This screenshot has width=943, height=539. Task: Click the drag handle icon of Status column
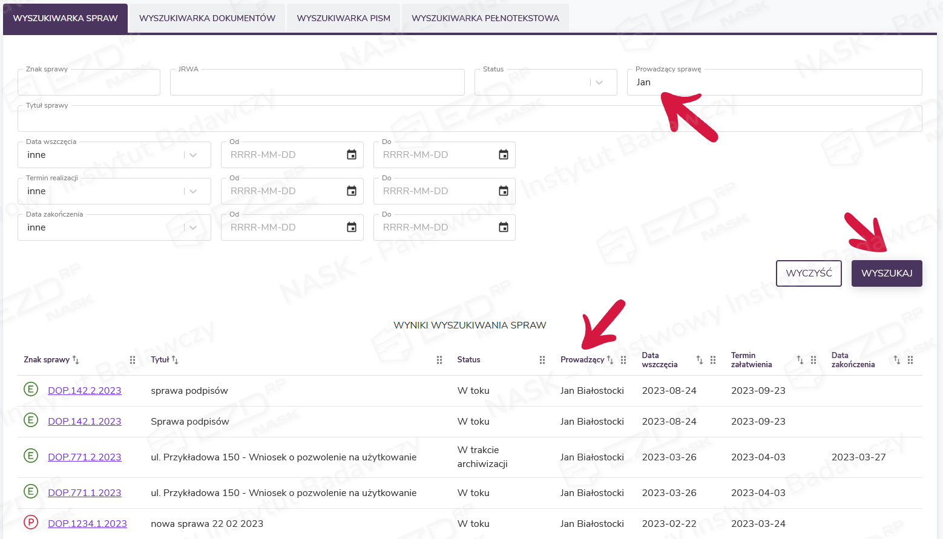pos(542,360)
